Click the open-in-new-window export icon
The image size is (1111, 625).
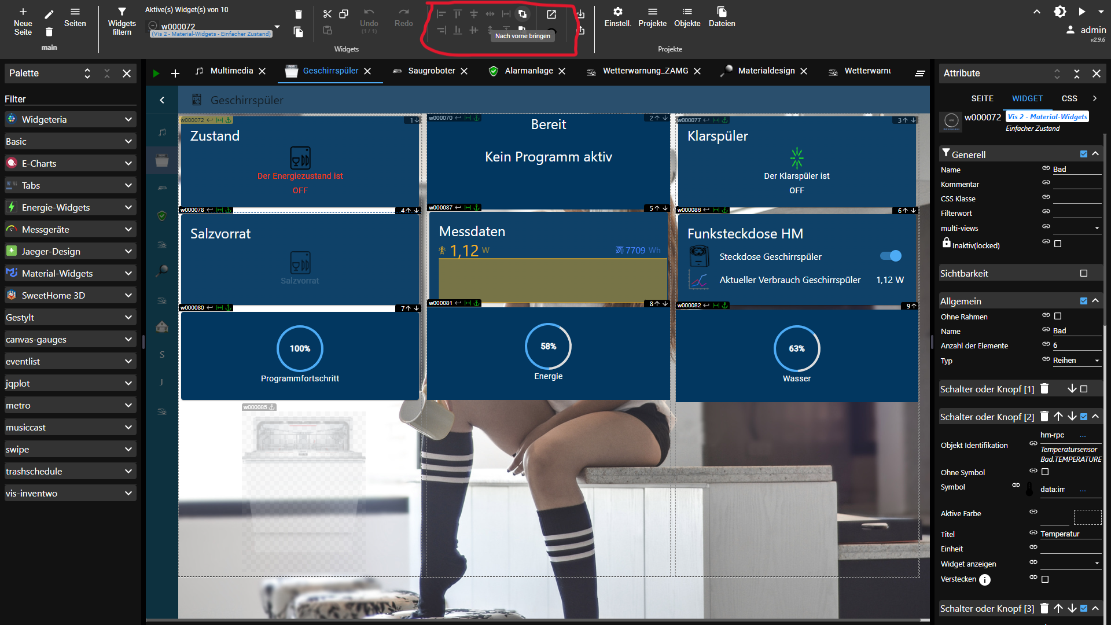tap(551, 14)
